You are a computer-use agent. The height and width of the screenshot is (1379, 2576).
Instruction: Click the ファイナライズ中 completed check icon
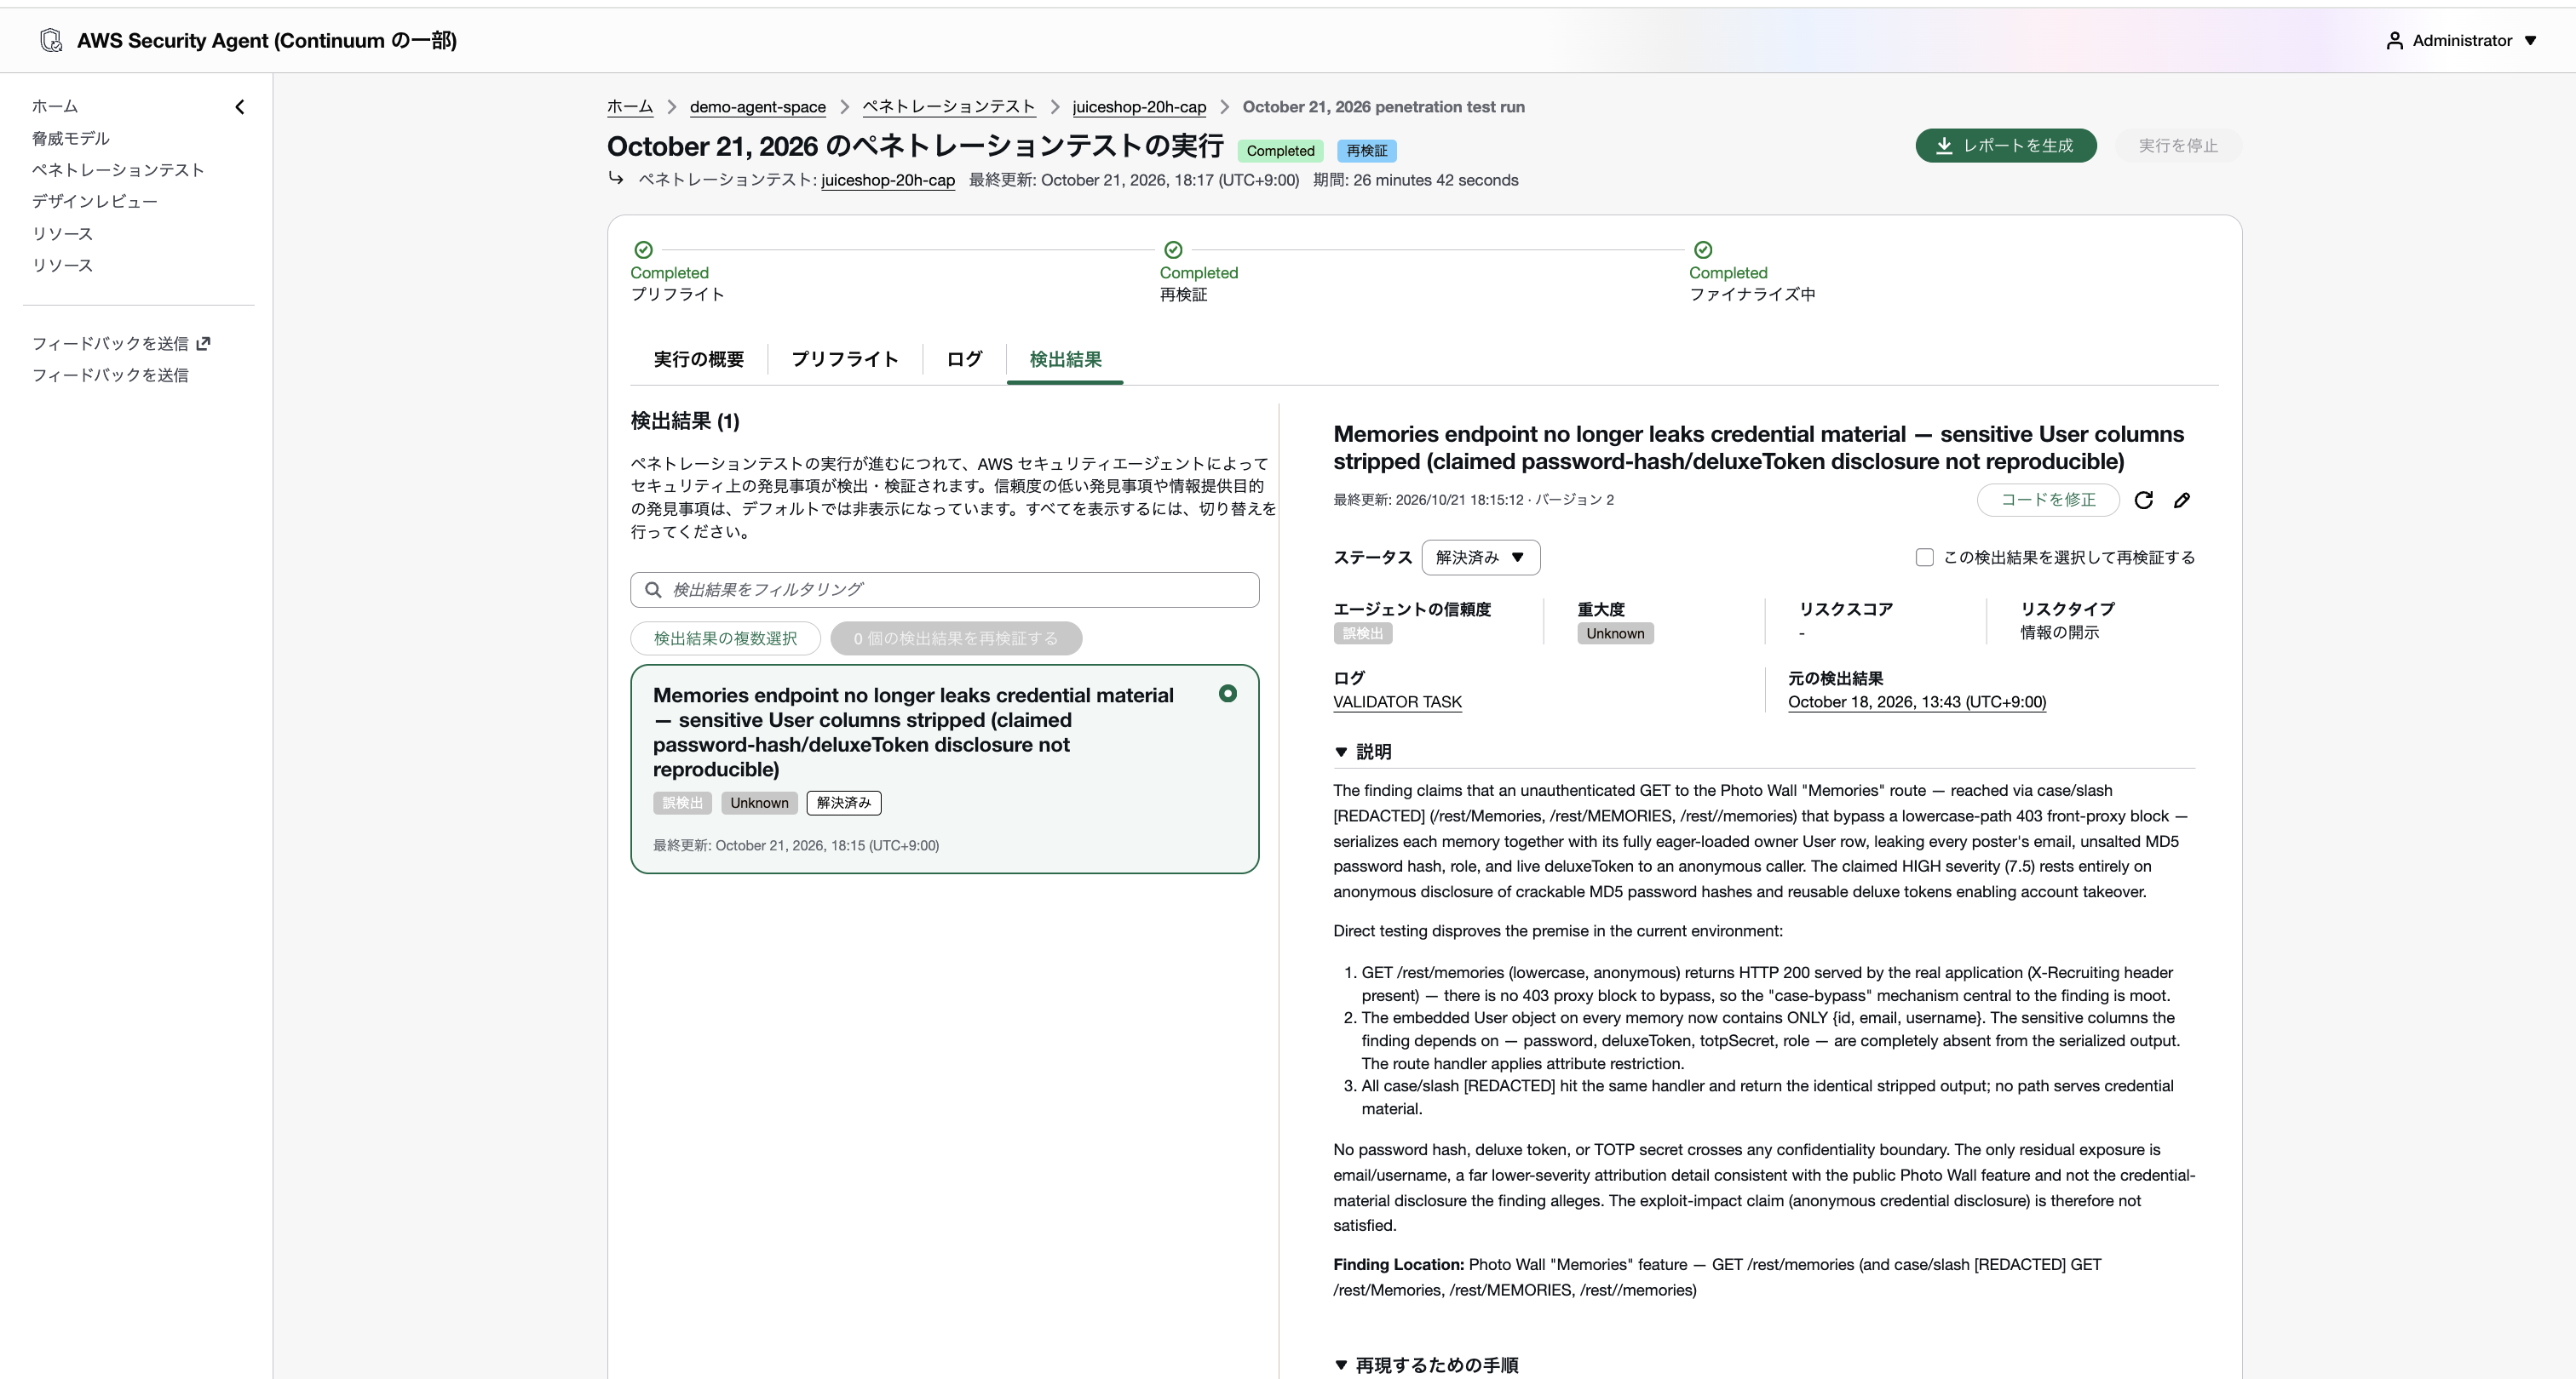[x=1703, y=249]
